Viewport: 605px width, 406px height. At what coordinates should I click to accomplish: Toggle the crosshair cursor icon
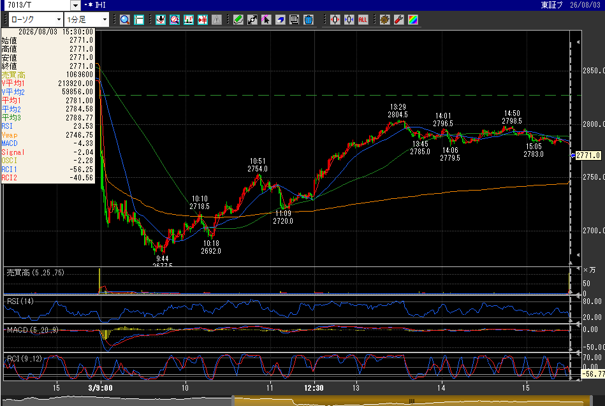pyautogui.click(x=139, y=20)
